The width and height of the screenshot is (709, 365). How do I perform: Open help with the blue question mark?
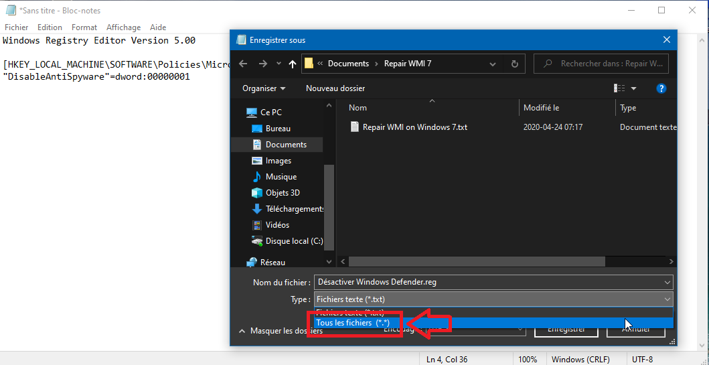661,88
